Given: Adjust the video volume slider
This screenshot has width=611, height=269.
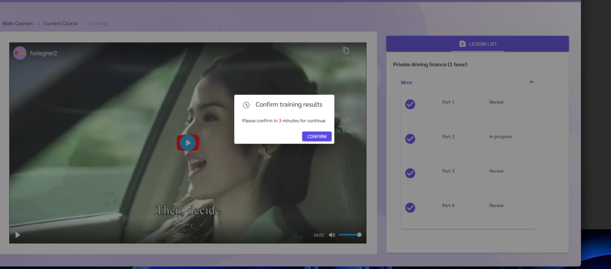Looking at the screenshot, I should click(x=350, y=235).
